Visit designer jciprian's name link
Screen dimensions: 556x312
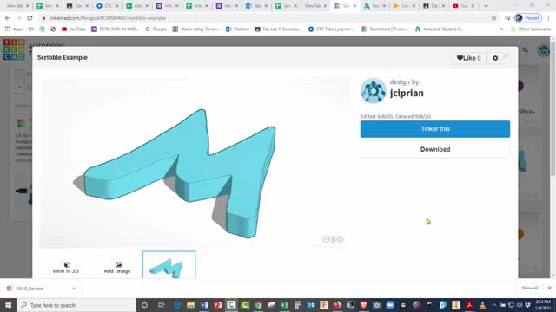point(407,93)
